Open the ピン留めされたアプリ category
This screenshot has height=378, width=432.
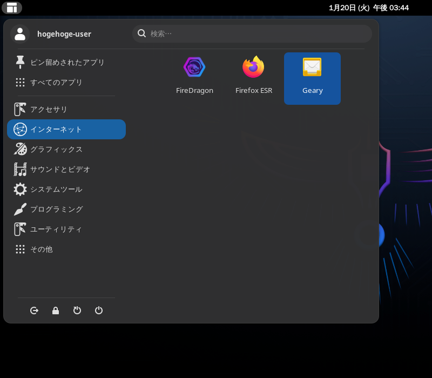coord(66,62)
